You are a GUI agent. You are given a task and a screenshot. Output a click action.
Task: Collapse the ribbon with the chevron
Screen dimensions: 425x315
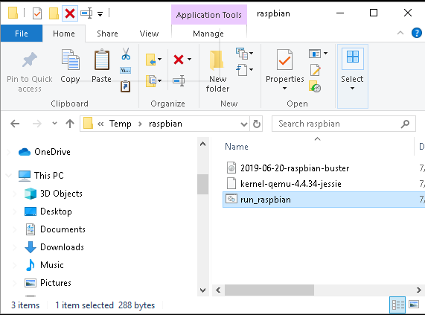tap(400, 33)
